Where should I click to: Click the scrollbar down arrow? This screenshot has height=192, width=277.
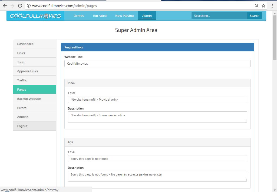pos(275,190)
